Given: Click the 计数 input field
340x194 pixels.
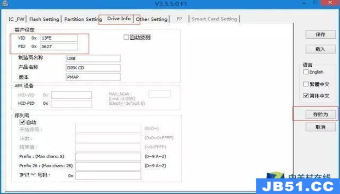Looking at the screenshot, I should pos(108,138).
